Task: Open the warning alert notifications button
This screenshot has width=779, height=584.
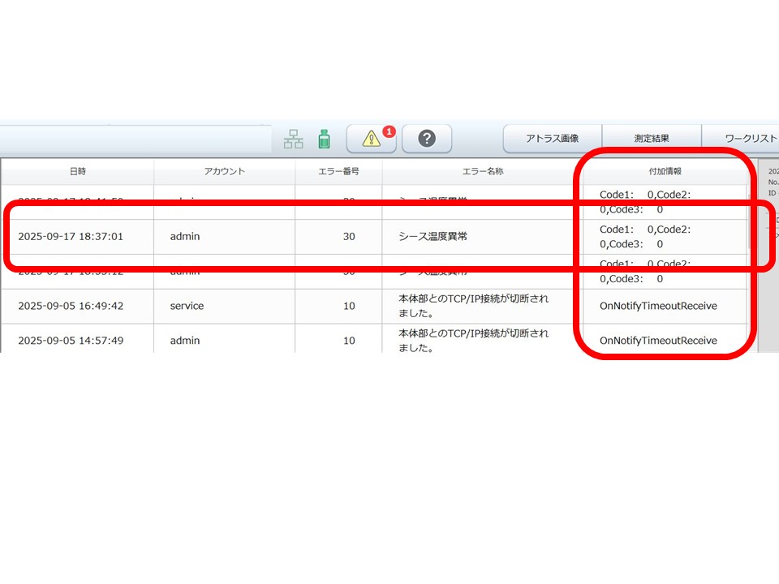Action: coord(370,140)
